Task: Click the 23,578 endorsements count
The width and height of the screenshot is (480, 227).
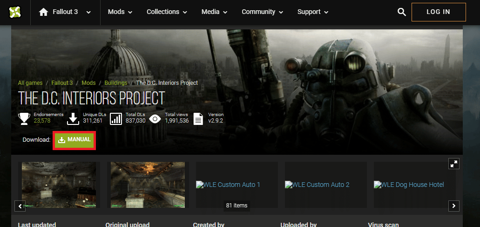Action: pos(42,121)
